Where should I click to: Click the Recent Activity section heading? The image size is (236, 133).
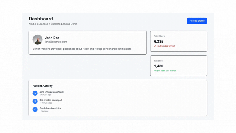point(42,86)
